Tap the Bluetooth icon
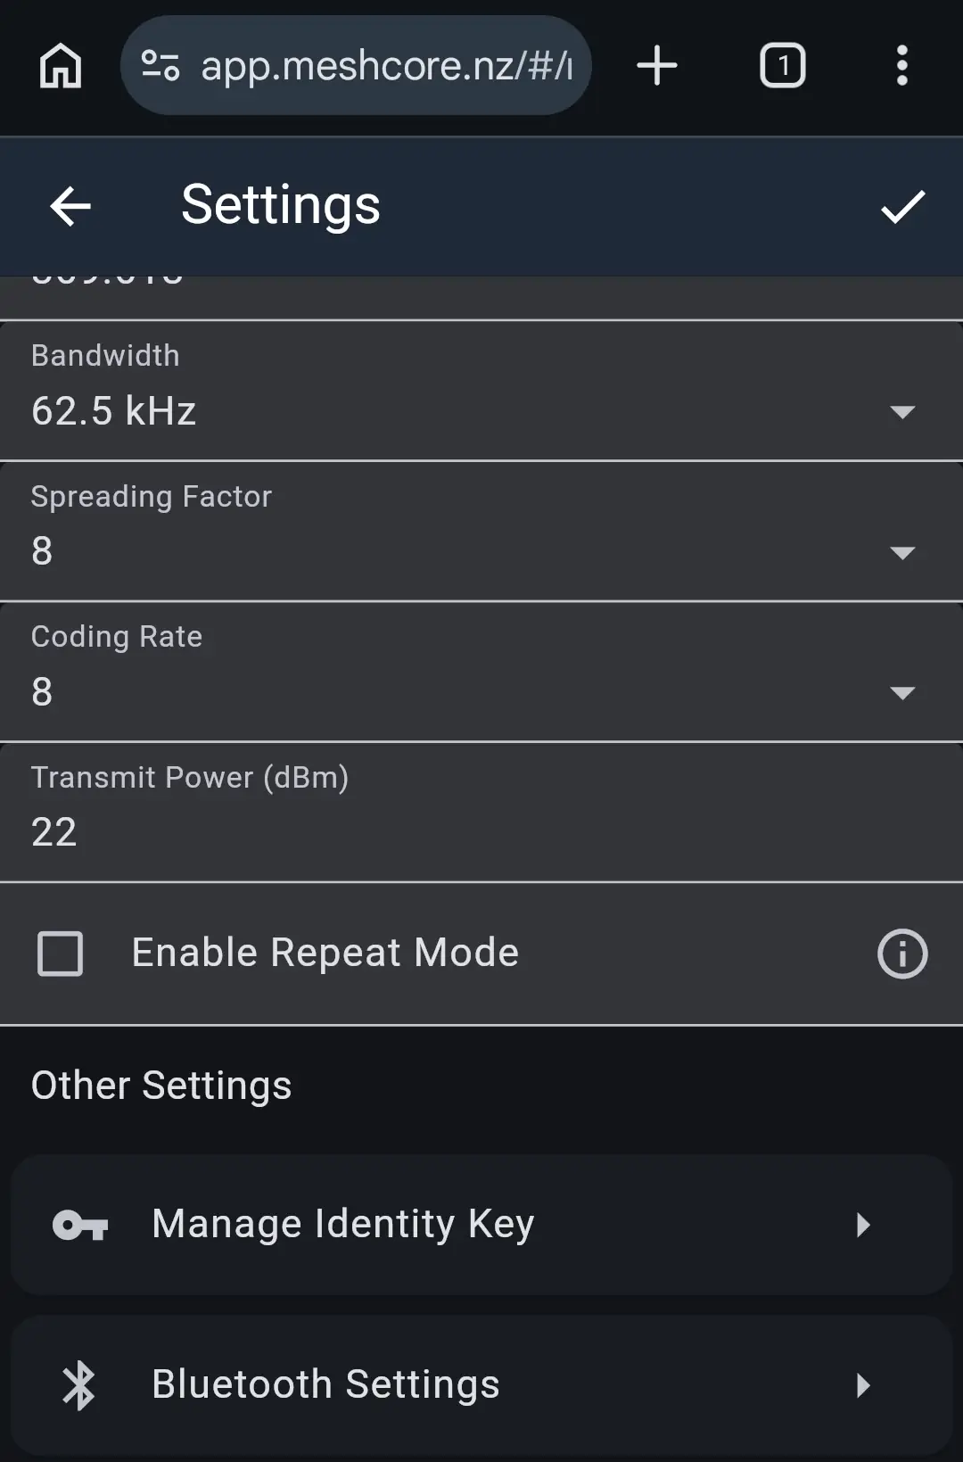 coord(79,1385)
